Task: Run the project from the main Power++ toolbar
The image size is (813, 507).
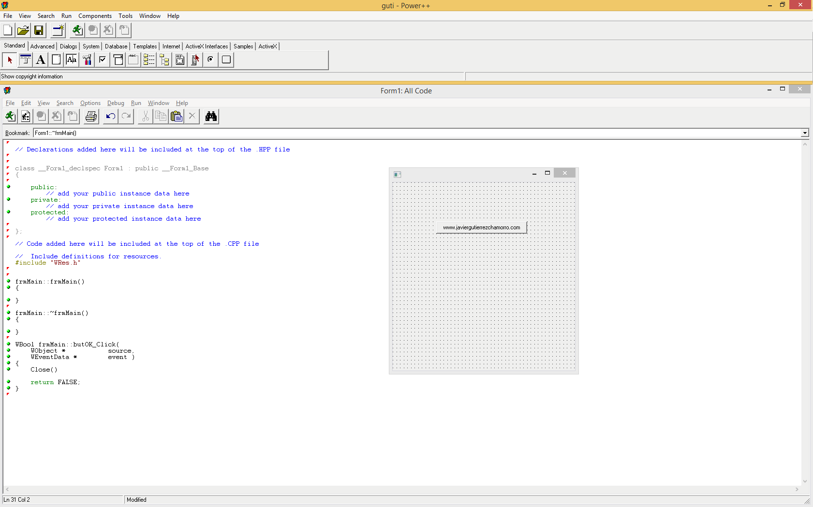Action: [77, 30]
